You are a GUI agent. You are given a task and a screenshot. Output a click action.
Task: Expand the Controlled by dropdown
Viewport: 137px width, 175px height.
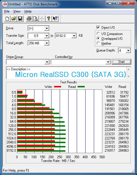[108, 62]
